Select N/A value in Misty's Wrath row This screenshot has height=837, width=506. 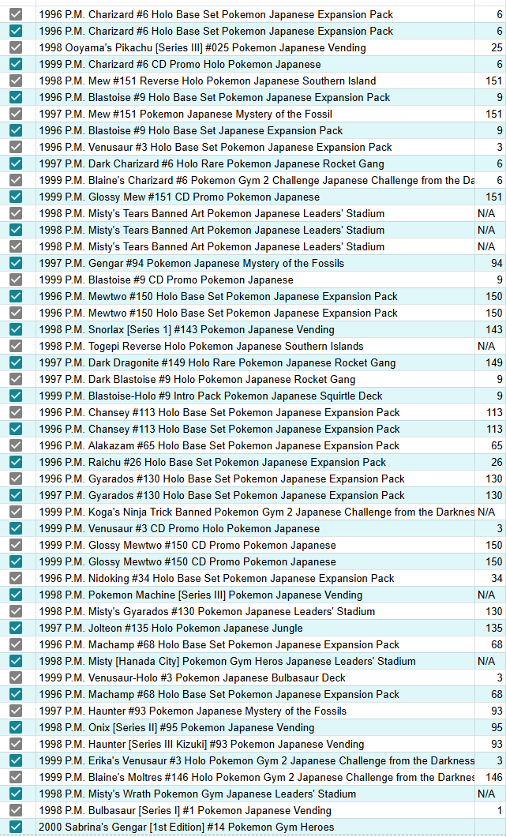click(486, 794)
